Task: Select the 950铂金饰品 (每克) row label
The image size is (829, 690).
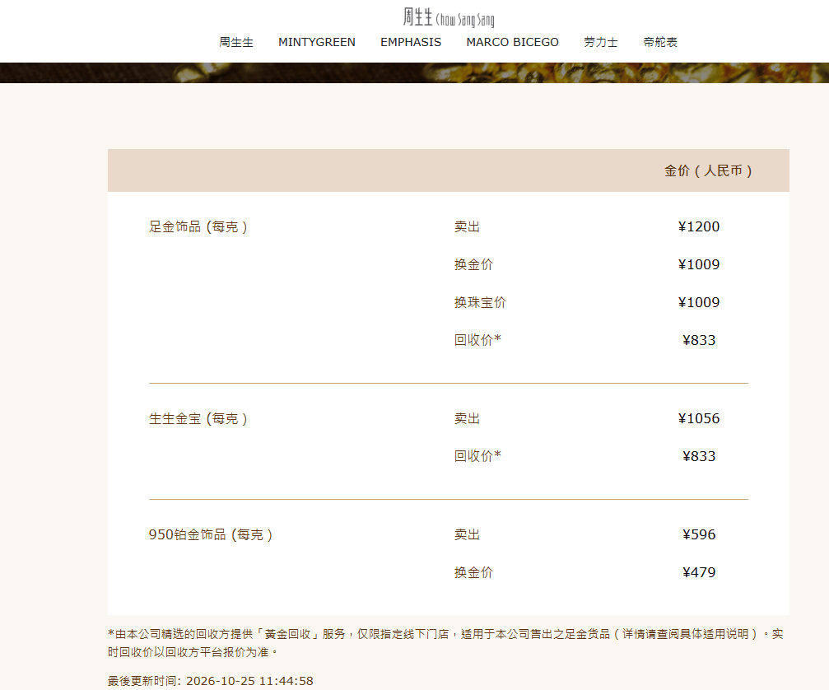Action: pyautogui.click(x=211, y=534)
